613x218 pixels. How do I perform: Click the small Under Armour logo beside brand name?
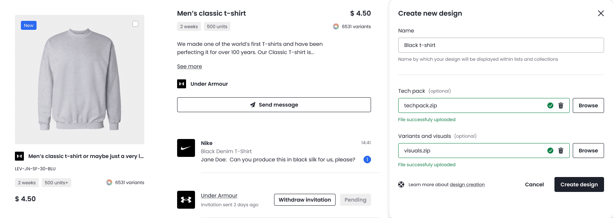tap(182, 84)
